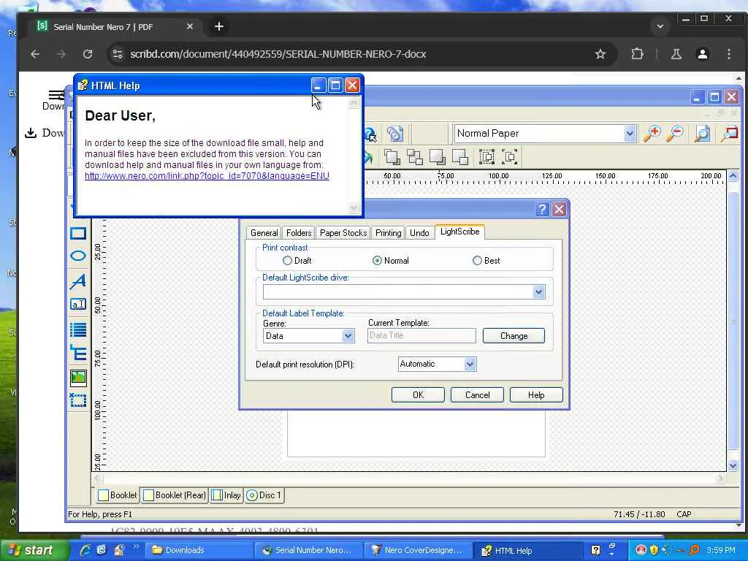Select Normal print contrast
748x561 pixels.
coord(377,261)
